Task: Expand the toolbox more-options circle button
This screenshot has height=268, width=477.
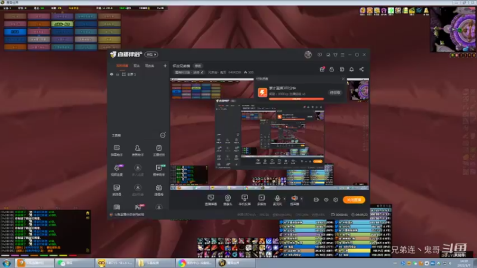Action: click(163, 135)
